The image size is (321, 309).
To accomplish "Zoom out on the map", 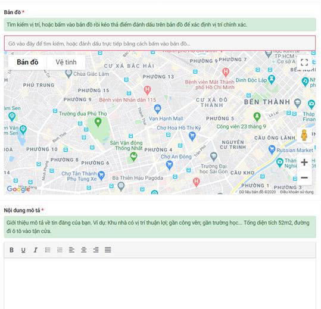I will click(304, 177).
